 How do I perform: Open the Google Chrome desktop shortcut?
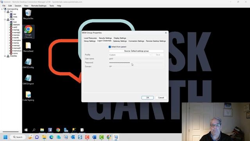(x=28, y=32)
